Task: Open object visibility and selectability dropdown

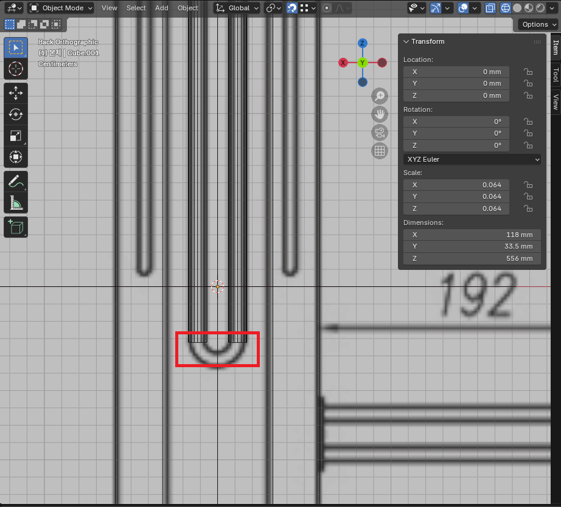Action: click(416, 8)
